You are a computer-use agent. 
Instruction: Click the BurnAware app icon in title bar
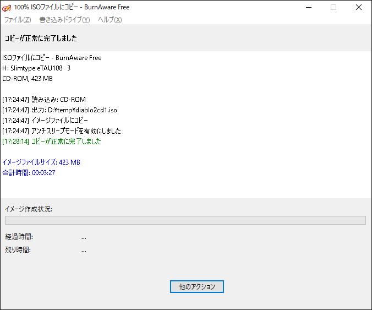click(7, 8)
